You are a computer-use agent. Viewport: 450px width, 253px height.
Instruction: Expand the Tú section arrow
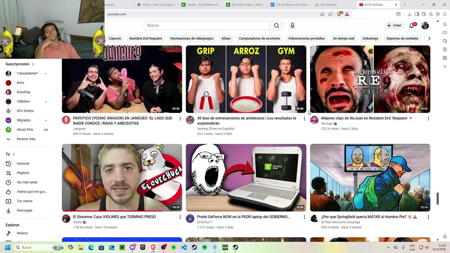[14, 154]
